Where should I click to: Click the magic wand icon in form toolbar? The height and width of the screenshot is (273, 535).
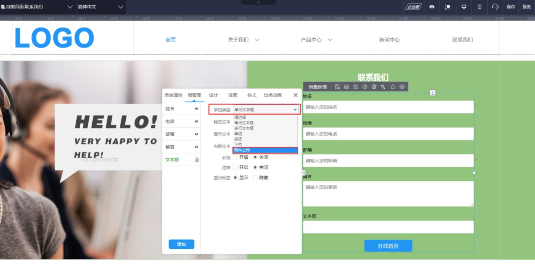[383, 87]
